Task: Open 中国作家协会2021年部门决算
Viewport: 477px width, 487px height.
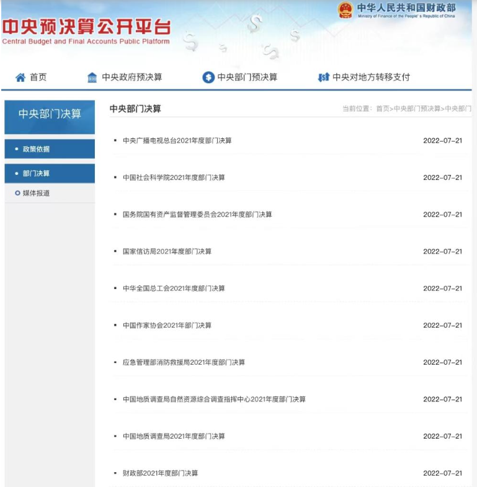Action: coord(167,326)
